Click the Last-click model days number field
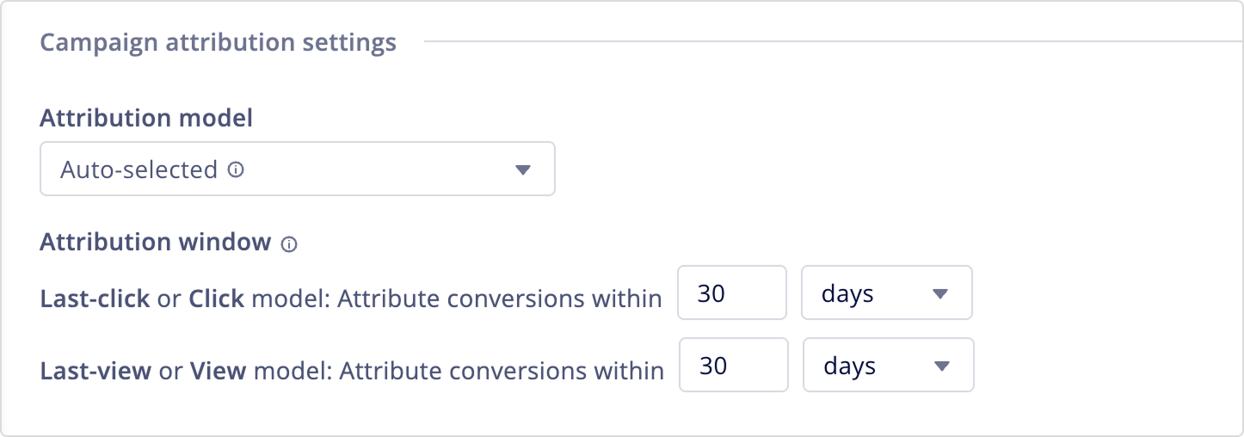The width and height of the screenshot is (1244, 437). (731, 293)
